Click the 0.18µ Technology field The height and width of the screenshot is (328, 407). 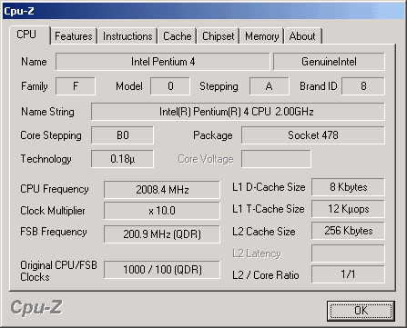[x=122, y=159]
